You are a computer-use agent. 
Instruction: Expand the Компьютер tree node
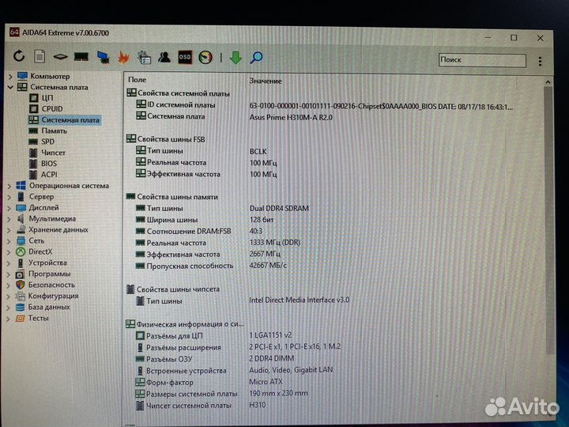(10, 76)
